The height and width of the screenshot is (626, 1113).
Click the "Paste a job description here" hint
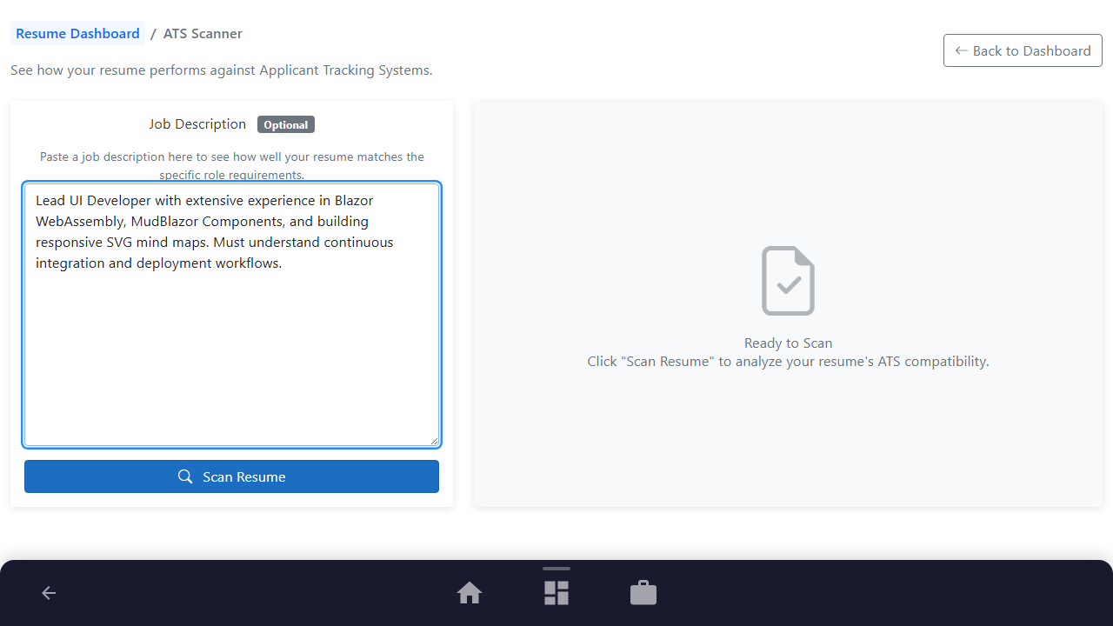[x=232, y=165]
